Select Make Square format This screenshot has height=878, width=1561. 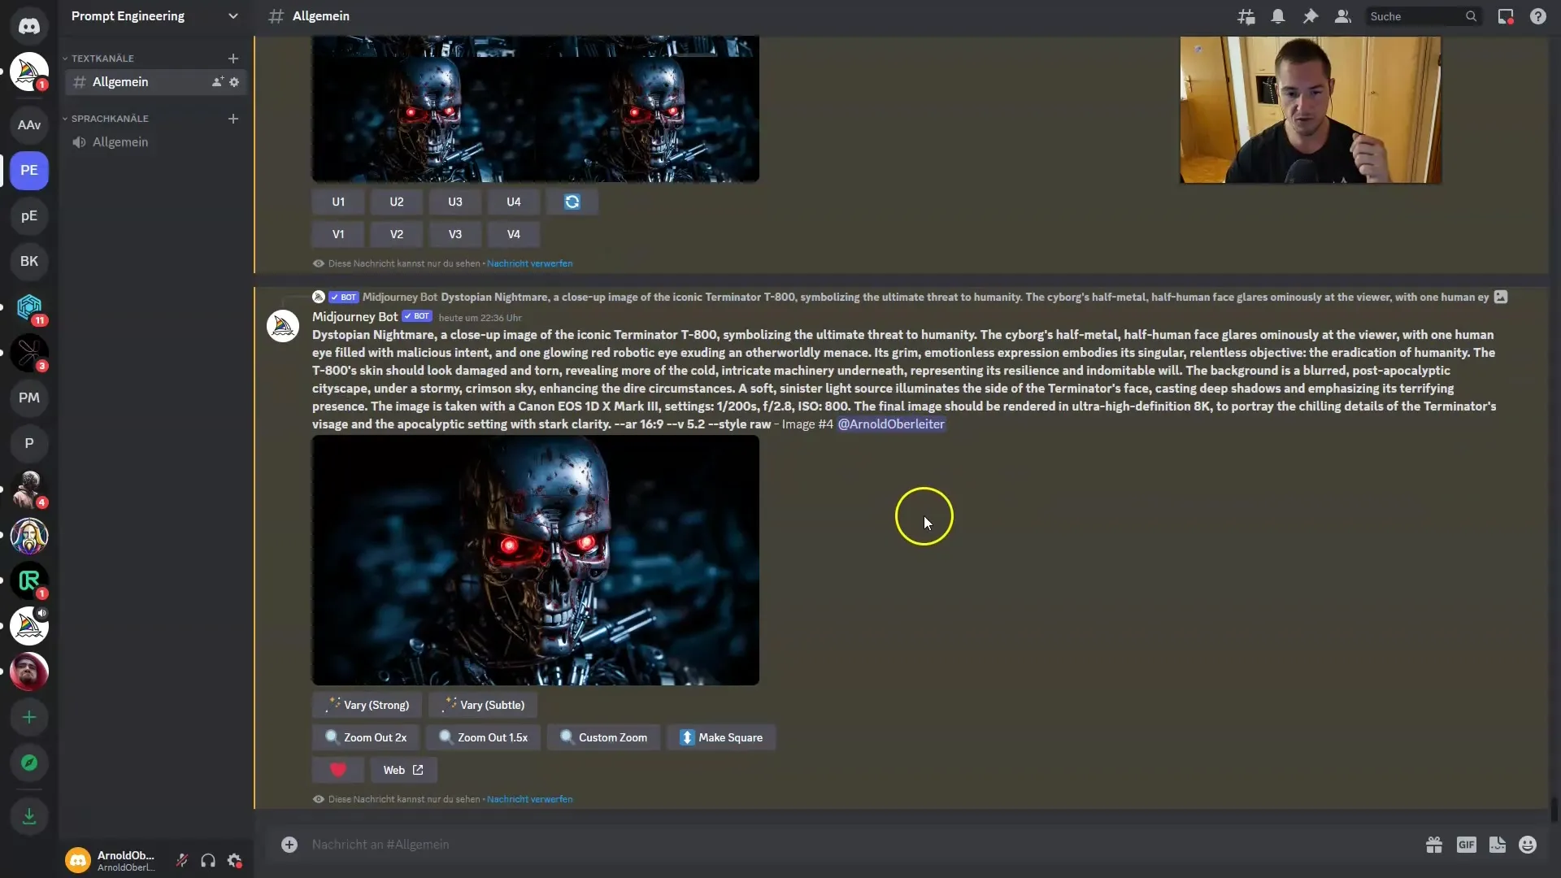click(724, 737)
